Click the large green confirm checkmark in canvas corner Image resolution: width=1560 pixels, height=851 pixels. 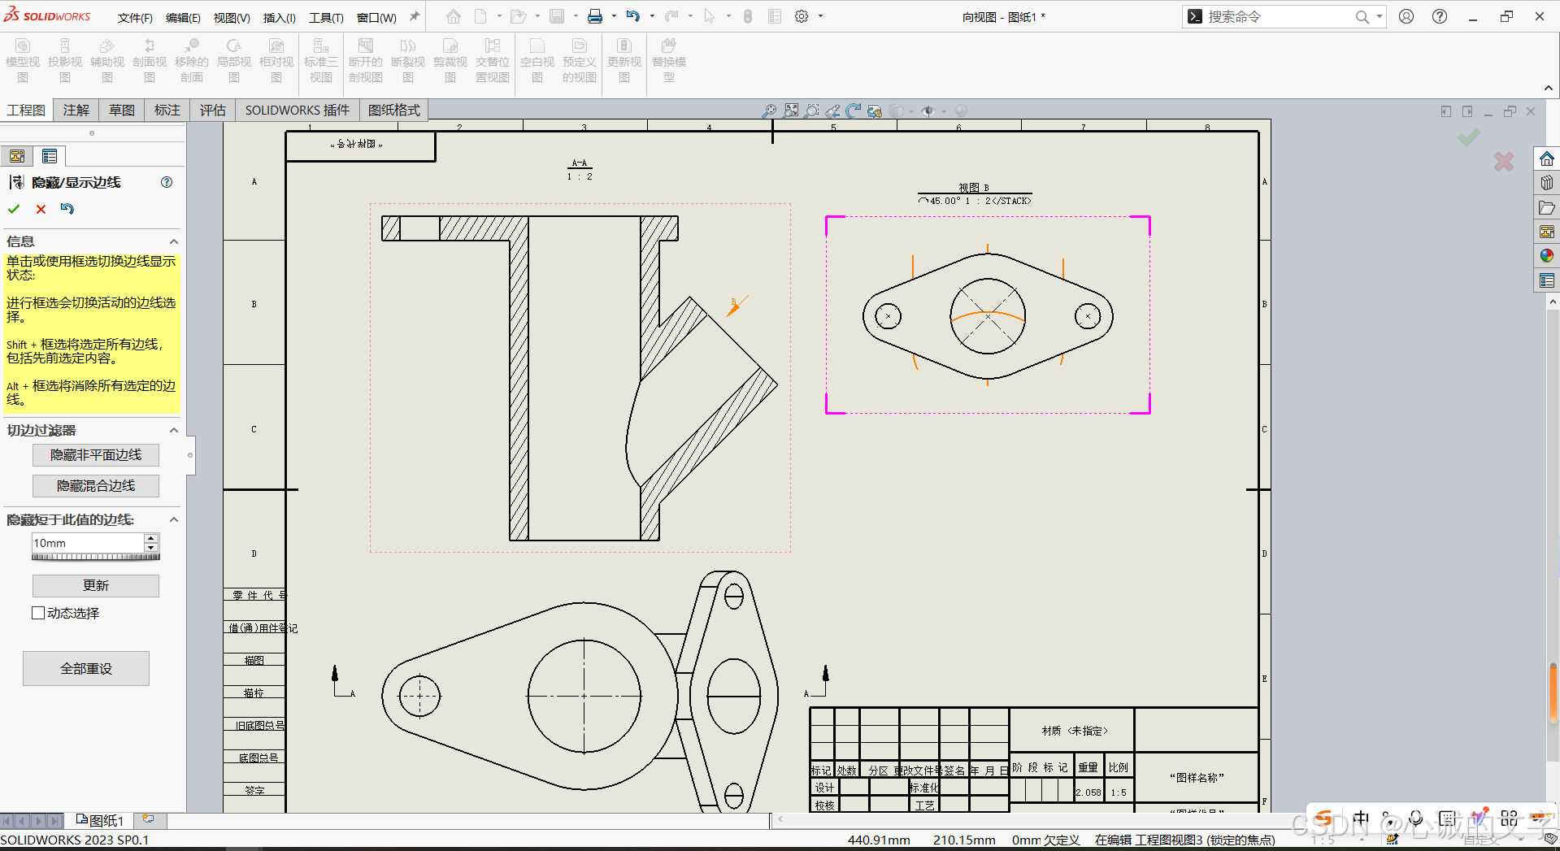pos(1468,137)
